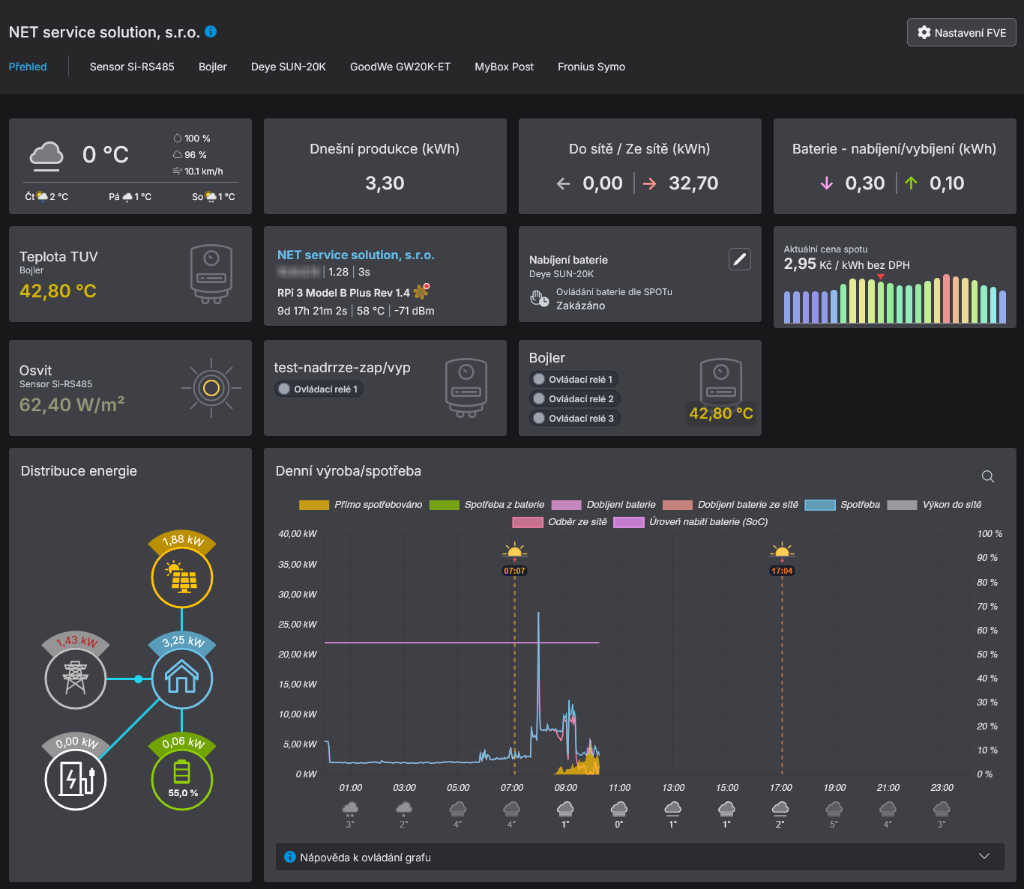Click the house consumption icon
1024x889 pixels.
181,679
